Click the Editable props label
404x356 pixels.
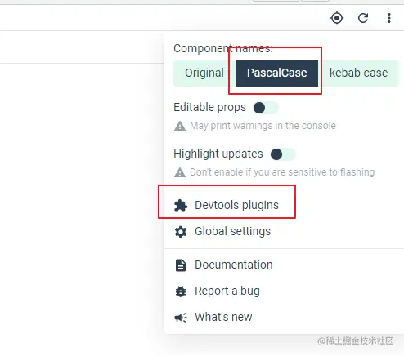(209, 107)
